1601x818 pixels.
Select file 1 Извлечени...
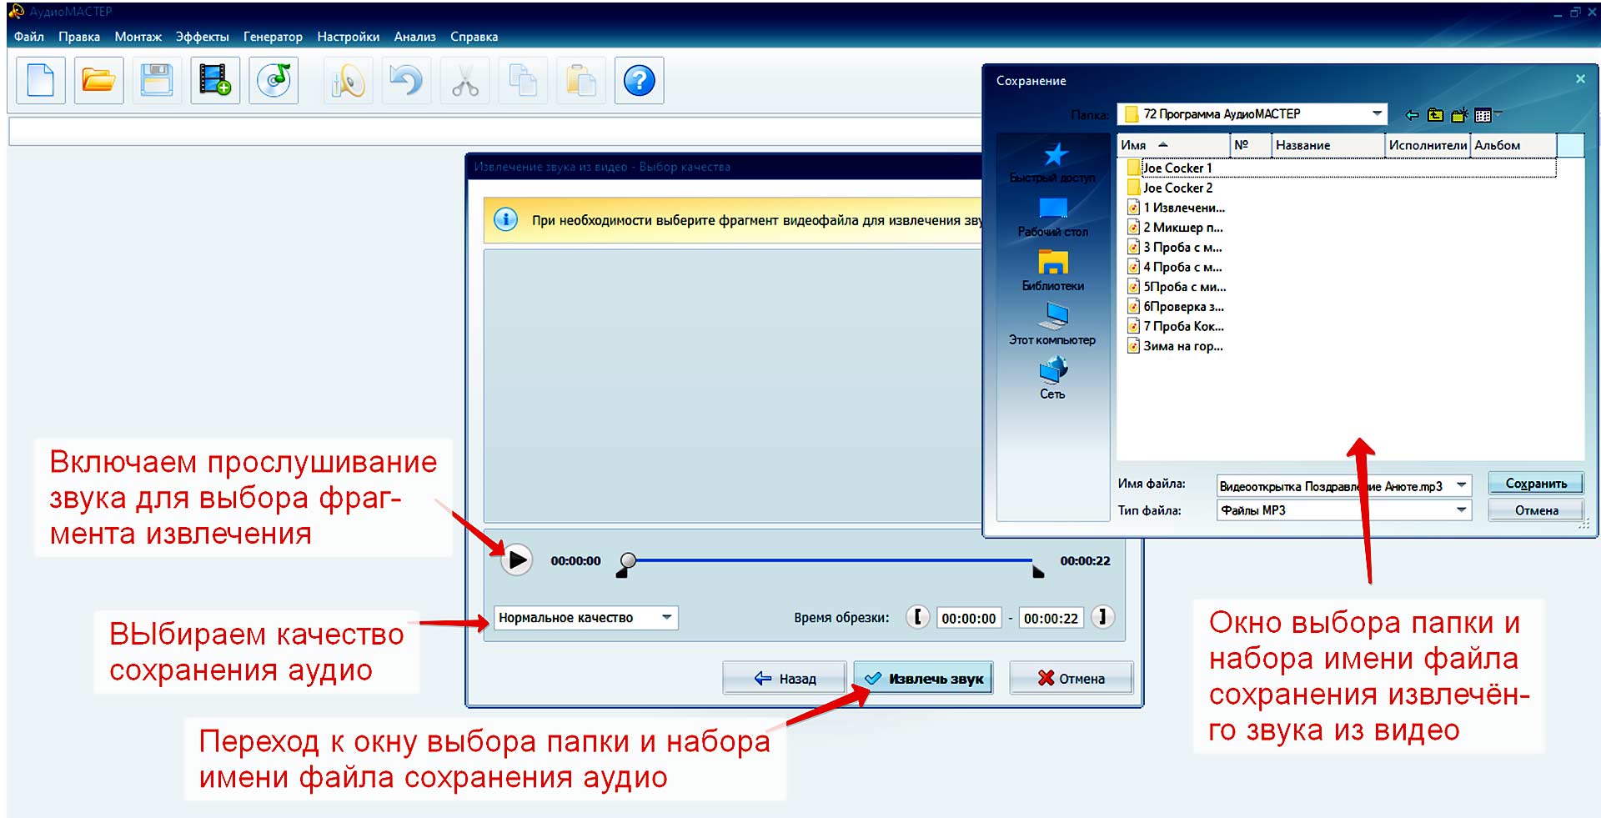[x=1176, y=208]
